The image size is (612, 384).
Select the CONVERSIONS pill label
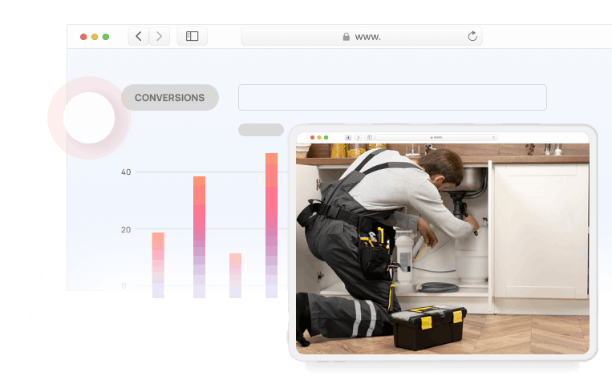(169, 98)
